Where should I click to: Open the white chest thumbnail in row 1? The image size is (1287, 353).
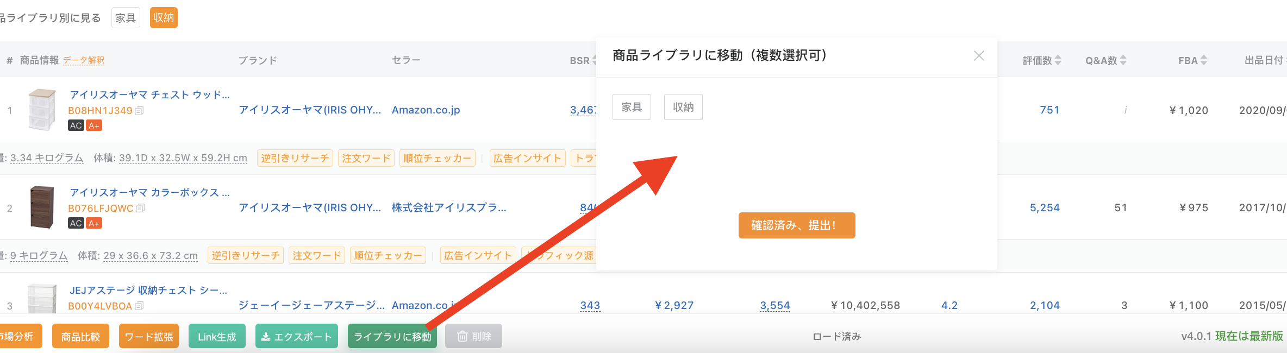[x=42, y=110]
